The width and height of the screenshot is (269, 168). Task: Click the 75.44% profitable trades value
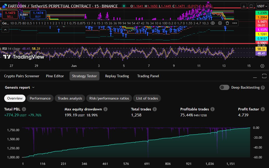(x=187, y=115)
